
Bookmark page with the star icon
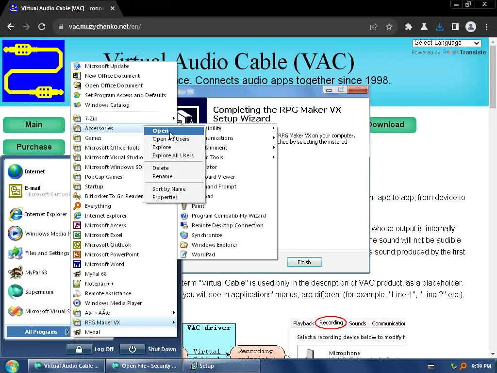click(389, 27)
